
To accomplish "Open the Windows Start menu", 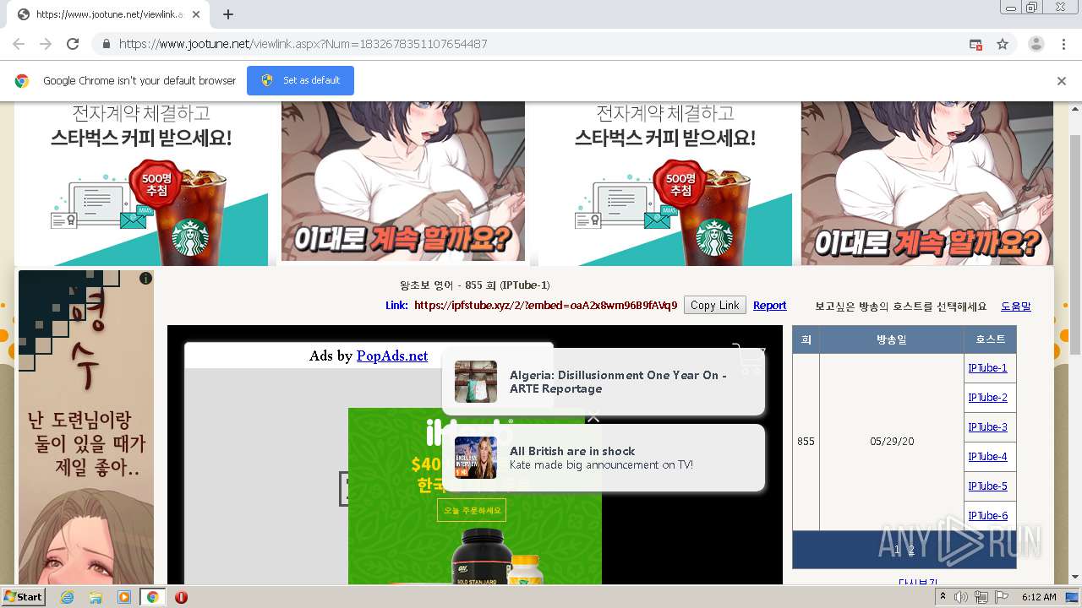I will pyautogui.click(x=24, y=597).
